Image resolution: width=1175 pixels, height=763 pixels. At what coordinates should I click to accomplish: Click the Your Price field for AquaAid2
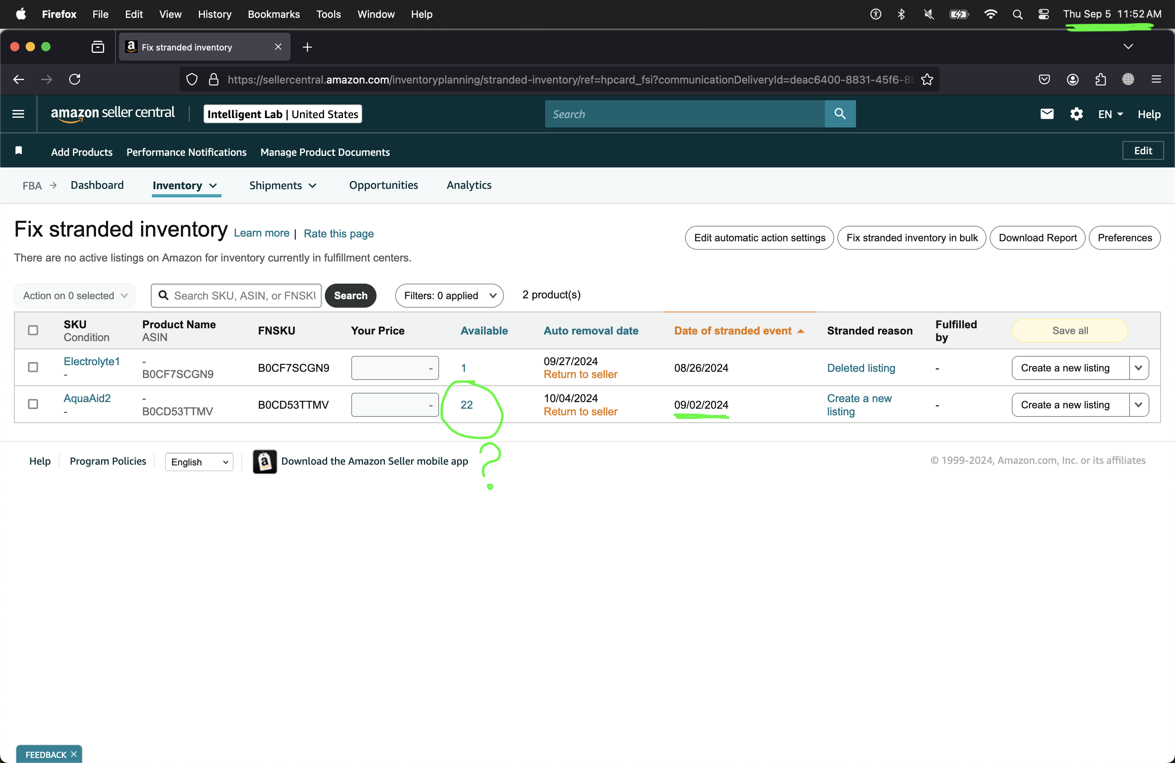click(x=395, y=405)
